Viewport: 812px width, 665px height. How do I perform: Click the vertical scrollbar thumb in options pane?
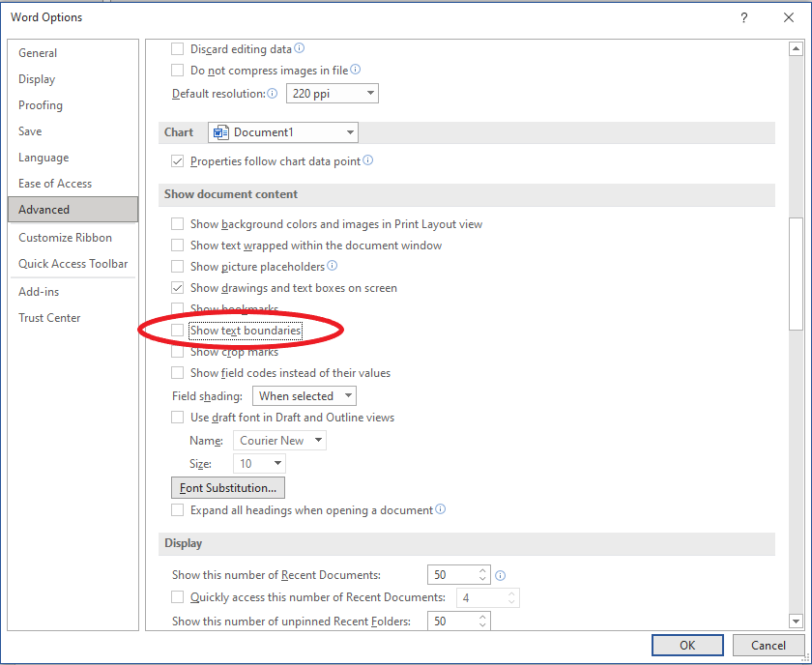796,275
